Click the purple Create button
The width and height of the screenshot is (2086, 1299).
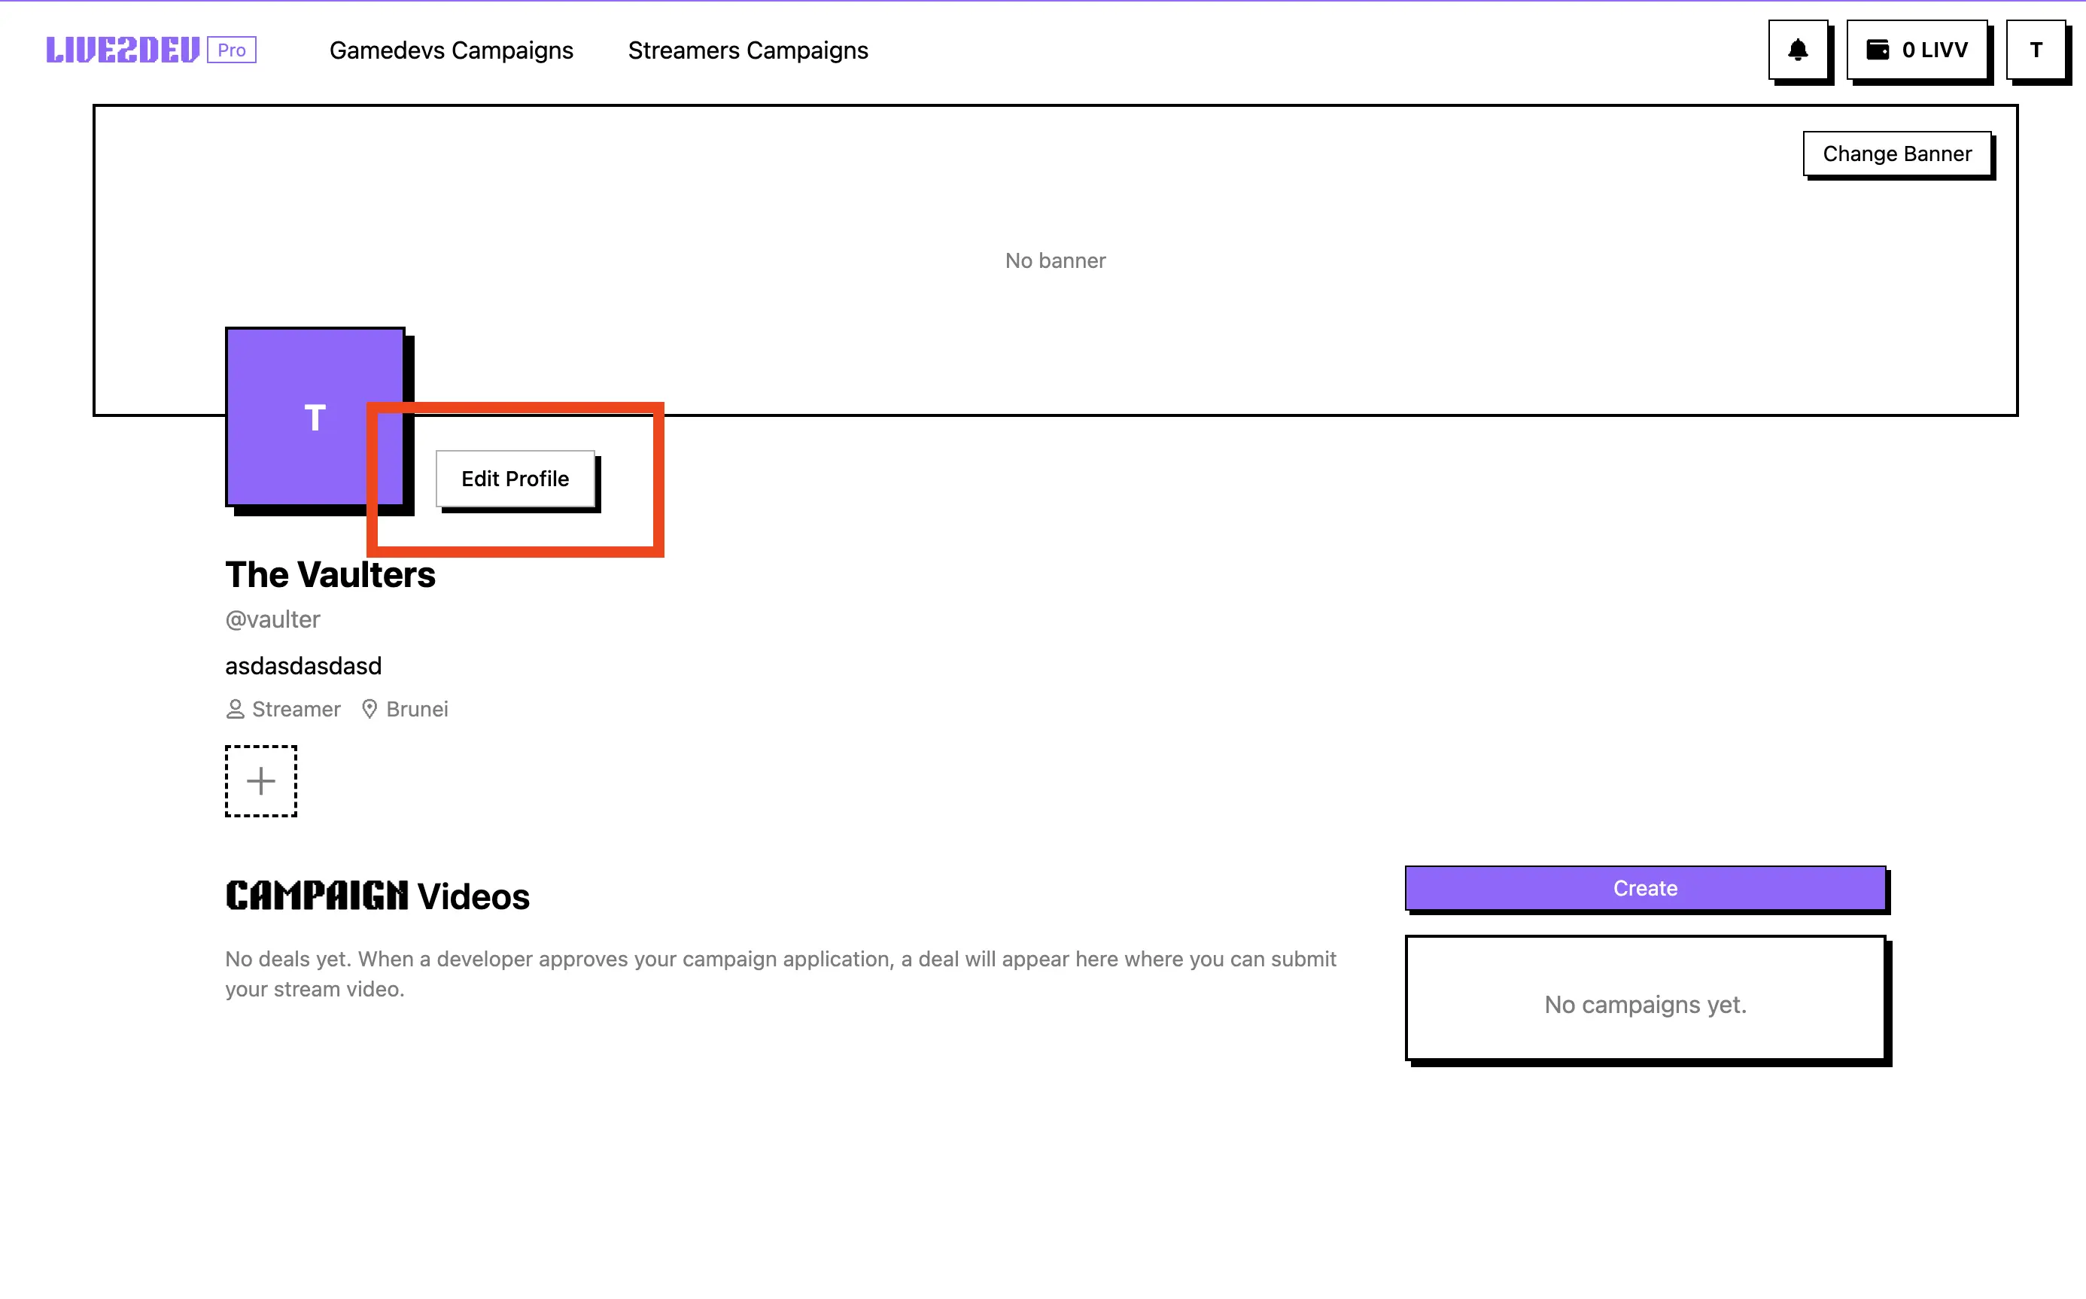coord(1646,887)
